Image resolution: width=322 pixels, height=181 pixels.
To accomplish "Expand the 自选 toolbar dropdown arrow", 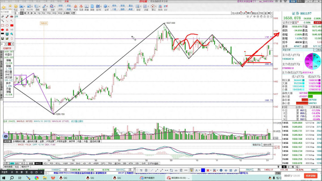I will point(25,6).
